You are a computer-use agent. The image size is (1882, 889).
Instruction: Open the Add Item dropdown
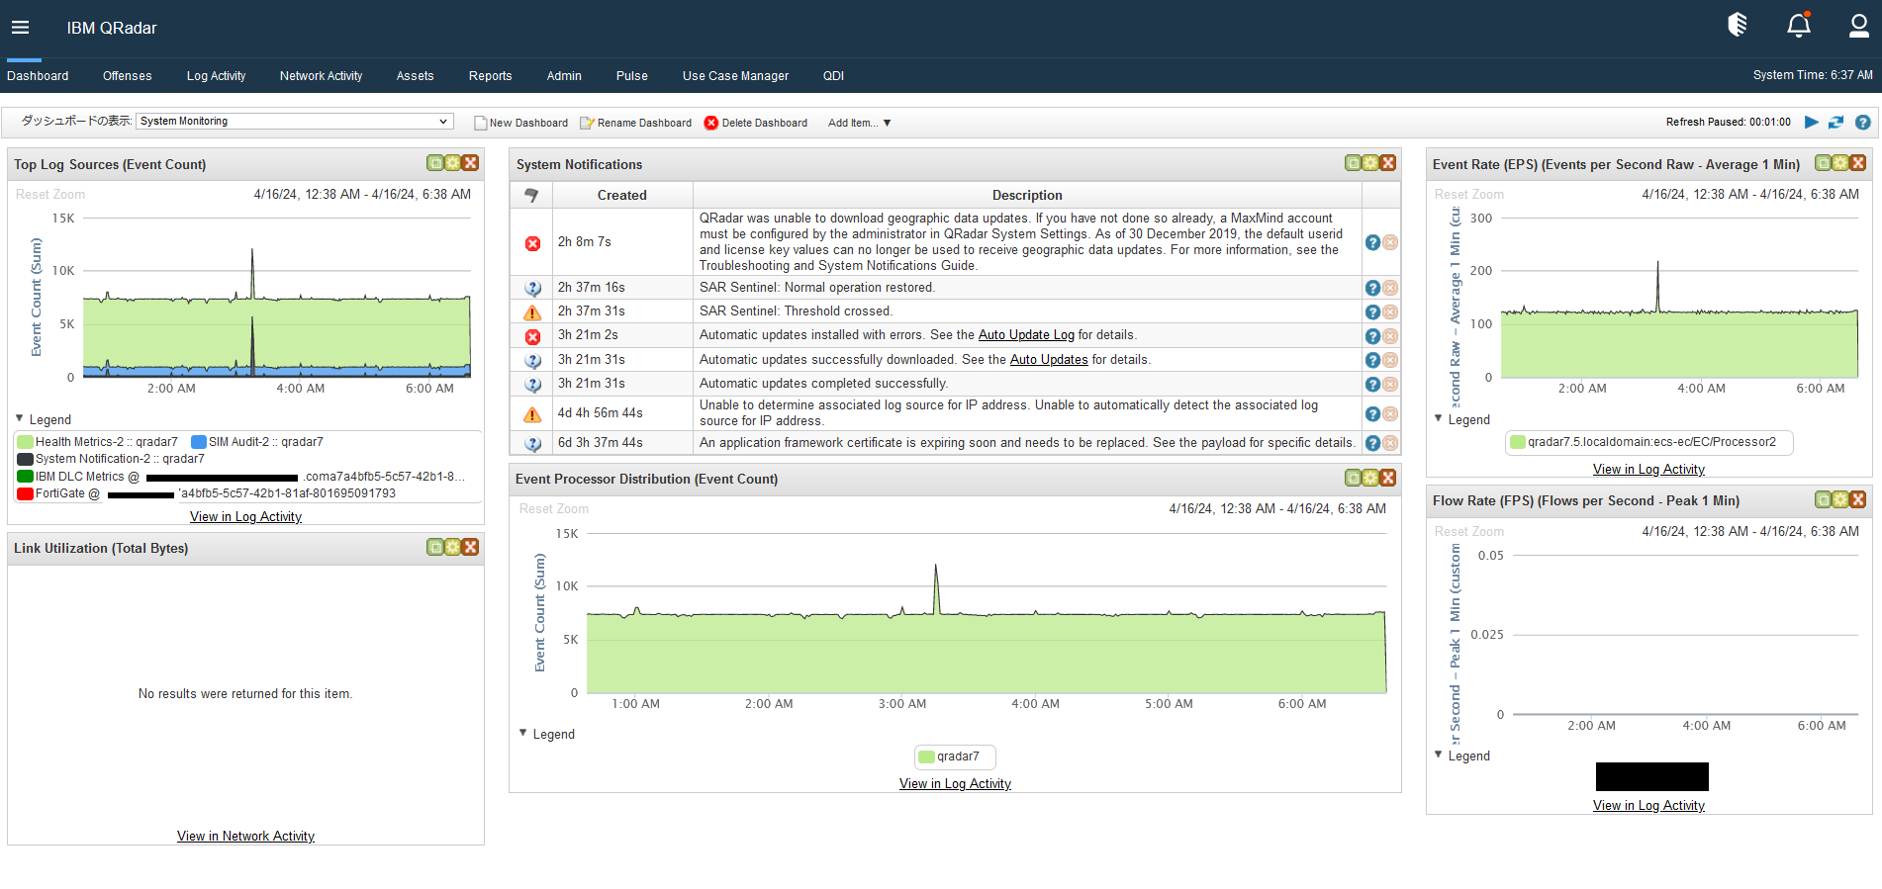pyautogui.click(x=859, y=123)
